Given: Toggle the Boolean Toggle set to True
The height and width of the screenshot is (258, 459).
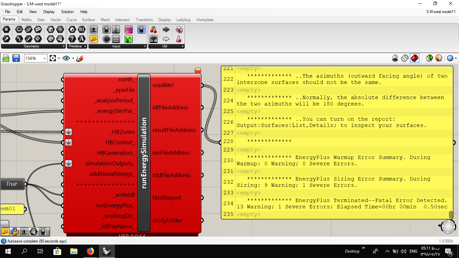Looking at the screenshot, I should point(12,184).
